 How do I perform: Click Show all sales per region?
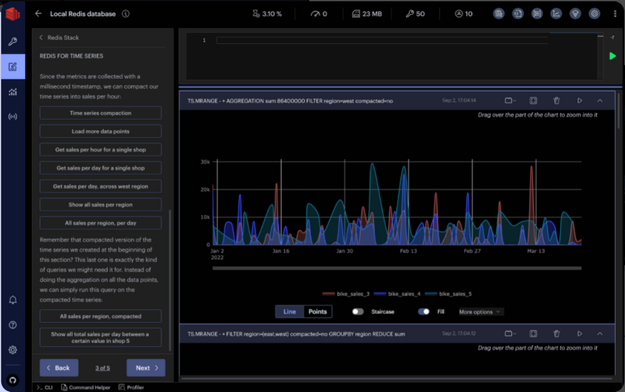pos(101,205)
